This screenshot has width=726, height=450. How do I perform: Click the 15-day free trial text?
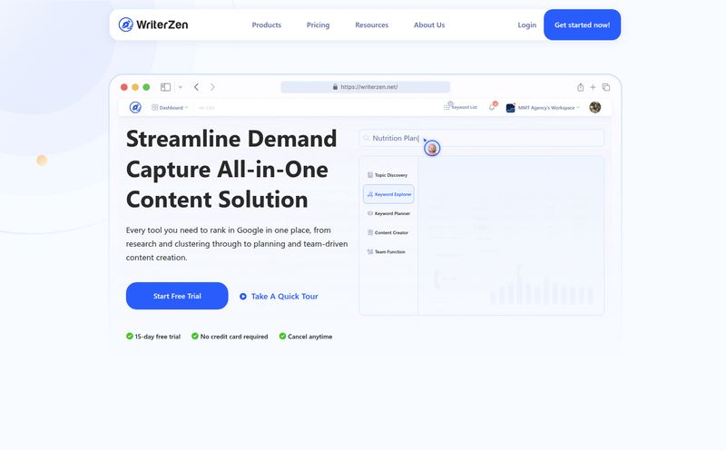(157, 337)
